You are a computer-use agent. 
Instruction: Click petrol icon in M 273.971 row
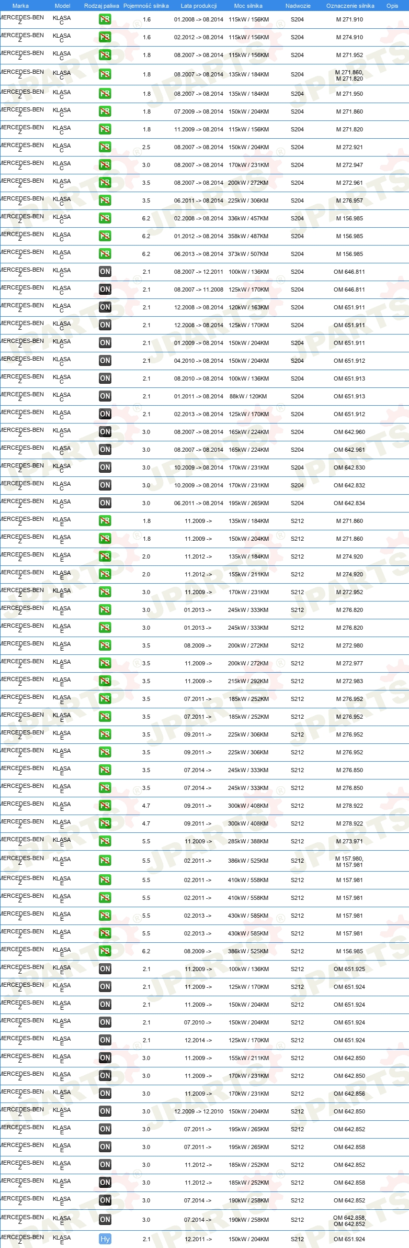pos(105,841)
